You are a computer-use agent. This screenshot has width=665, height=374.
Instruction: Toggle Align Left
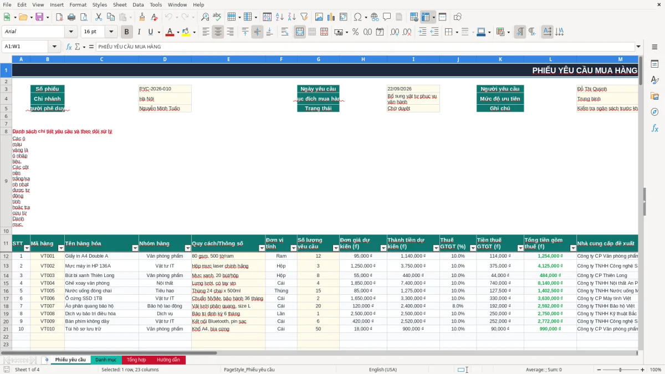pyautogui.click(x=206, y=32)
